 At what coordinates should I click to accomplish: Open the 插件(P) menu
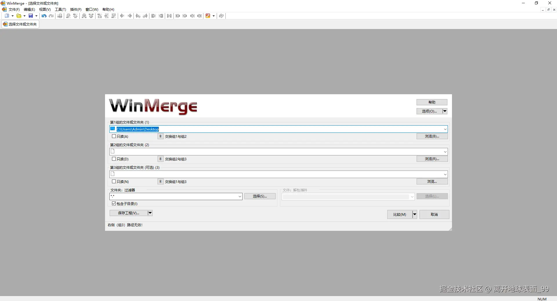pyautogui.click(x=76, y=10)
